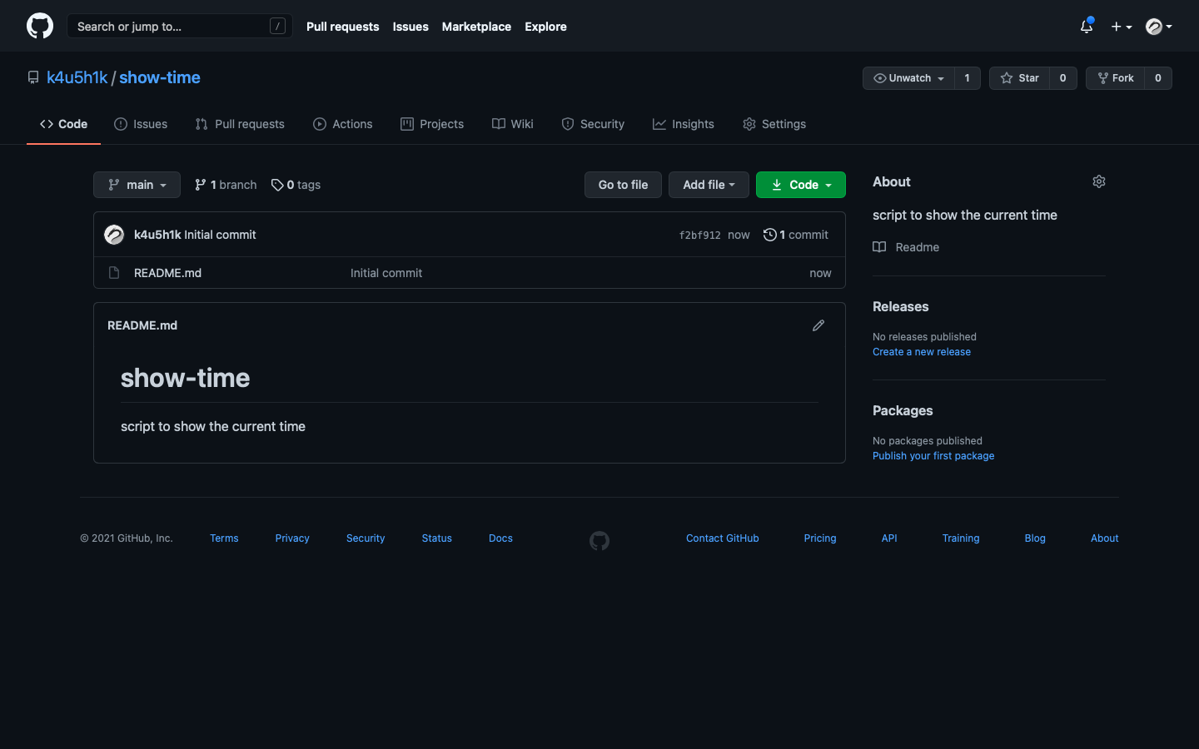
Task: Open Marketplace in the top header
Action: [x=476, y=27]
